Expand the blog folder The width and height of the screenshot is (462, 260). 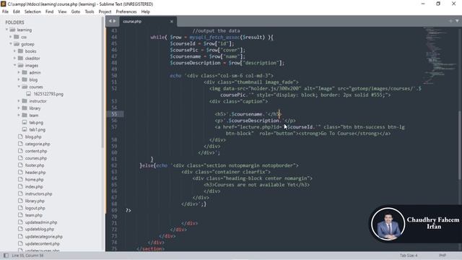point(19,79)
